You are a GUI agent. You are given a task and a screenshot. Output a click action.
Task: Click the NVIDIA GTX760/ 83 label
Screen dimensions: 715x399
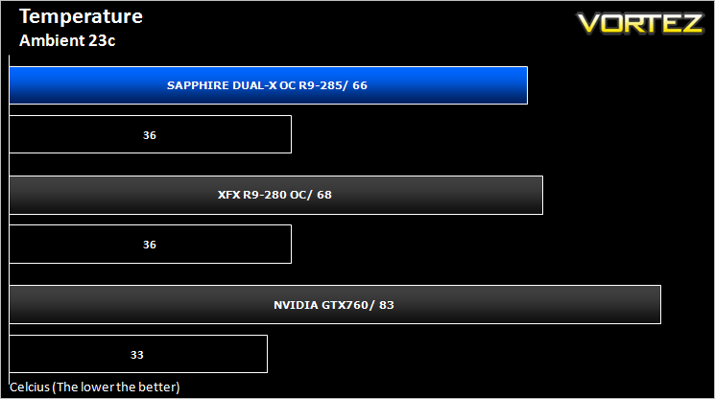(x=334, y=305)
